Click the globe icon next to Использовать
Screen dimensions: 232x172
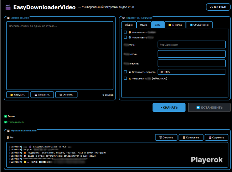[x=130, y=37]
